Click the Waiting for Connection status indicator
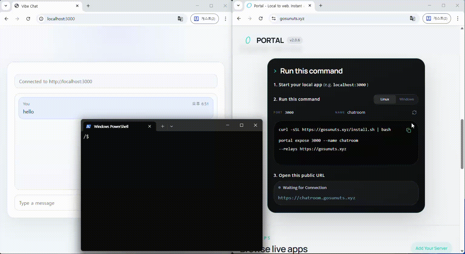The image size is (465, 254). pyautogui.click(x=279, y=187)
